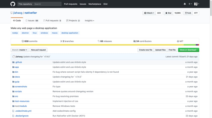Click the app folder icon
The image size is (212, 118).
(x=13, y=67)
